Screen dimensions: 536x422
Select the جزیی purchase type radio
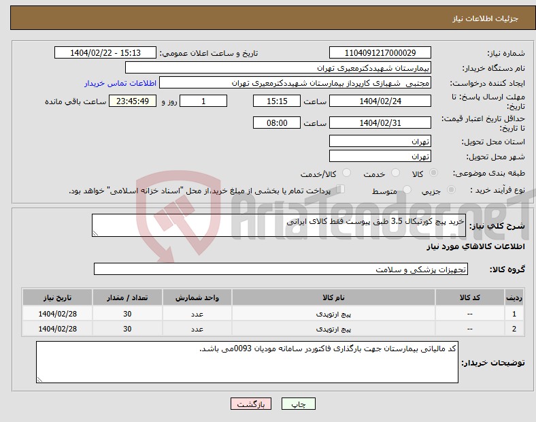pos(451,190)
